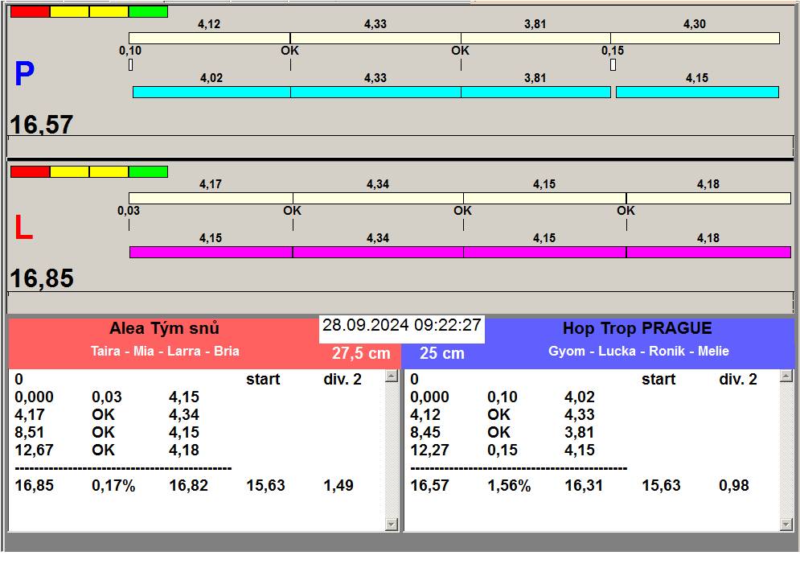Click scroll-up arrow in Hop Trop PRAGUE list

(786, 376)
